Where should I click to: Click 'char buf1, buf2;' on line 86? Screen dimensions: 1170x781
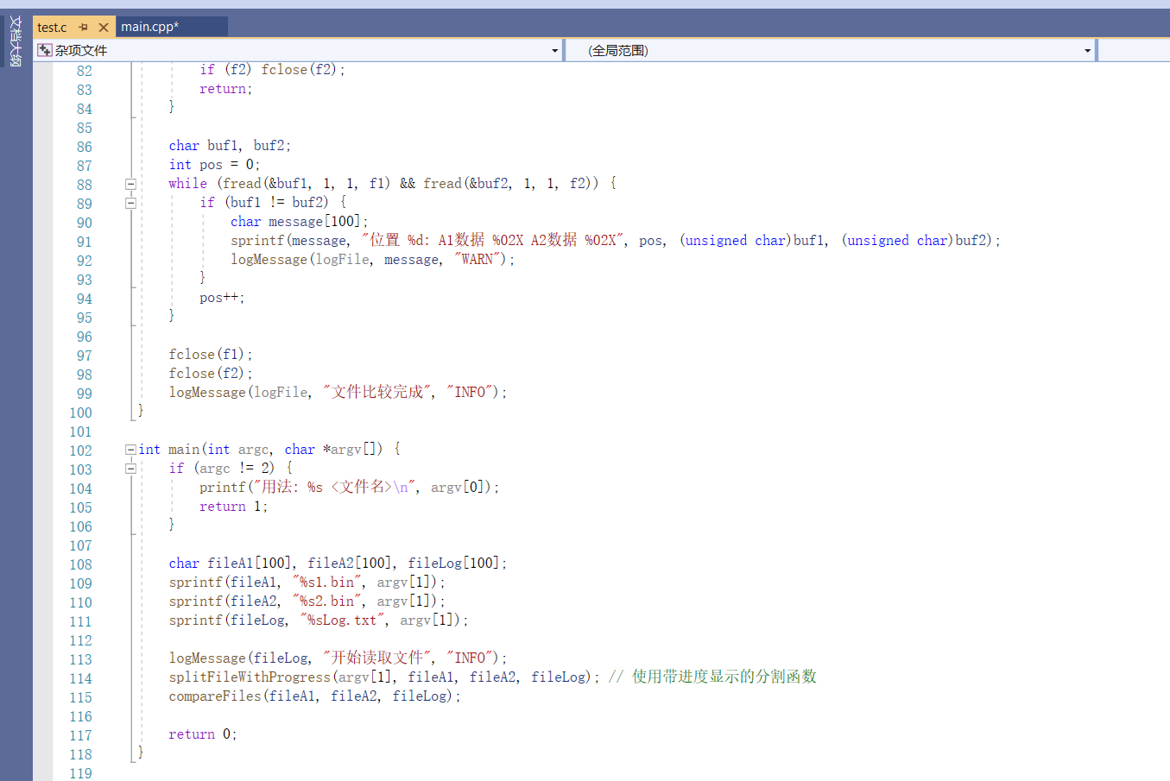(230, 146)
